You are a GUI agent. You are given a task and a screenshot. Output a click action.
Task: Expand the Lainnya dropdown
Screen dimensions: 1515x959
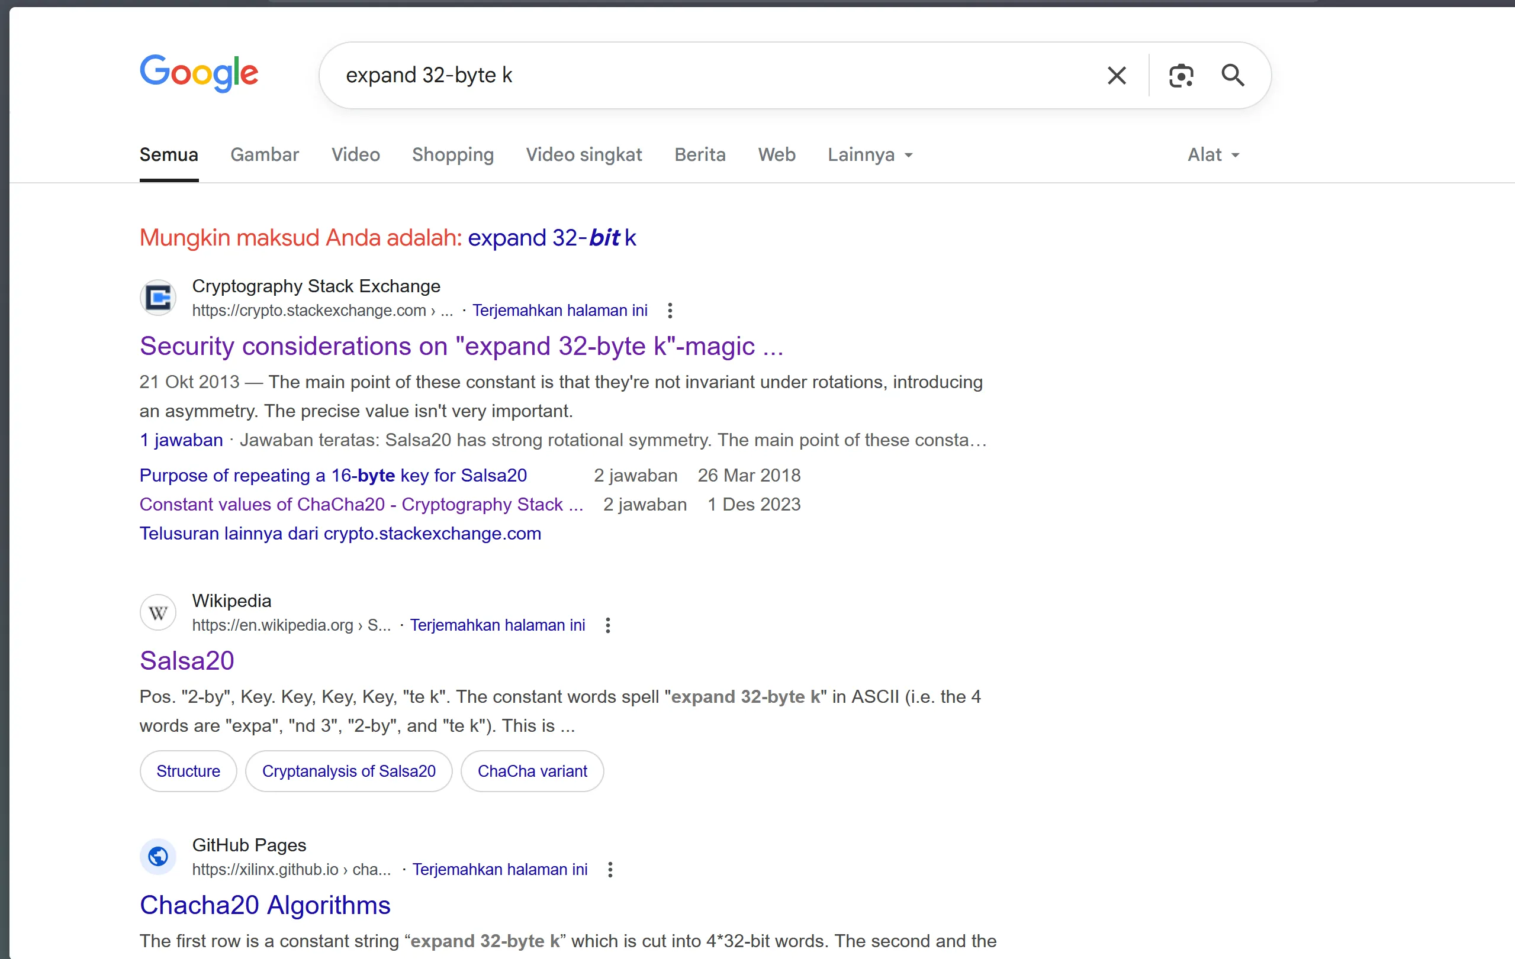(x=870, y=154)
